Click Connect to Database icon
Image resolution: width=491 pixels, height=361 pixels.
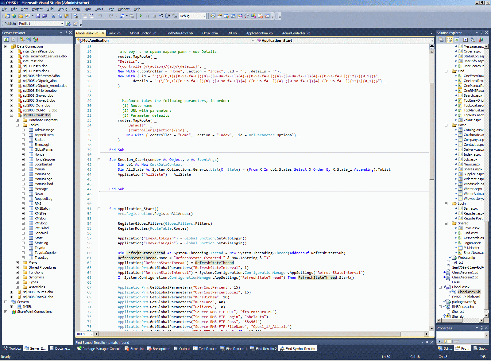coord(22,40)
